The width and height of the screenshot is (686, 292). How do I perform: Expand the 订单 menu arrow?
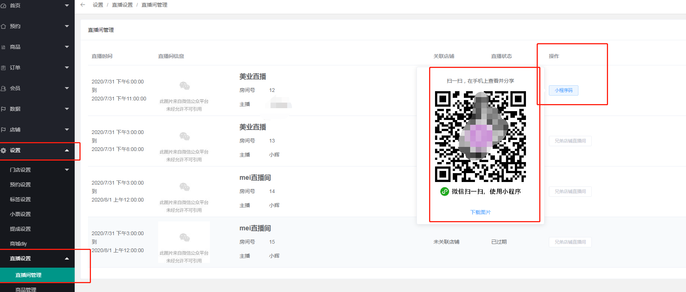(67, 68)
